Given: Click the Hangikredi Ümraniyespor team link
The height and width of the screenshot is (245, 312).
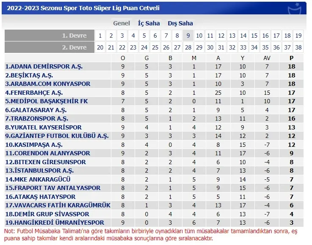Looking at the screenshot, I should pyautogui.click(x=55, y=223).
